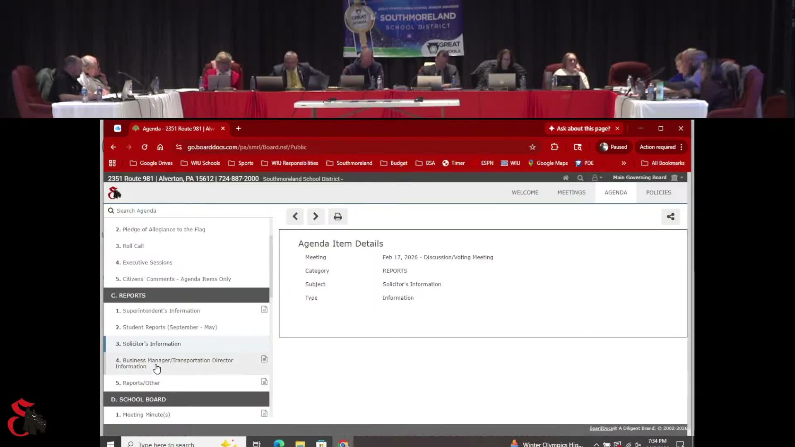This screenshot has width=795, height=447.
Task: Go to previous agenda item arrow
Action: (x=295, y=216)
